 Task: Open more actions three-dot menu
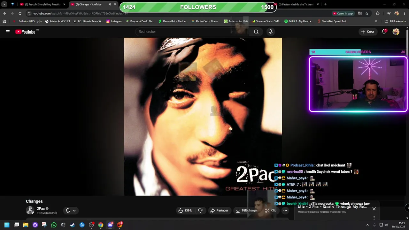[285, 211]
